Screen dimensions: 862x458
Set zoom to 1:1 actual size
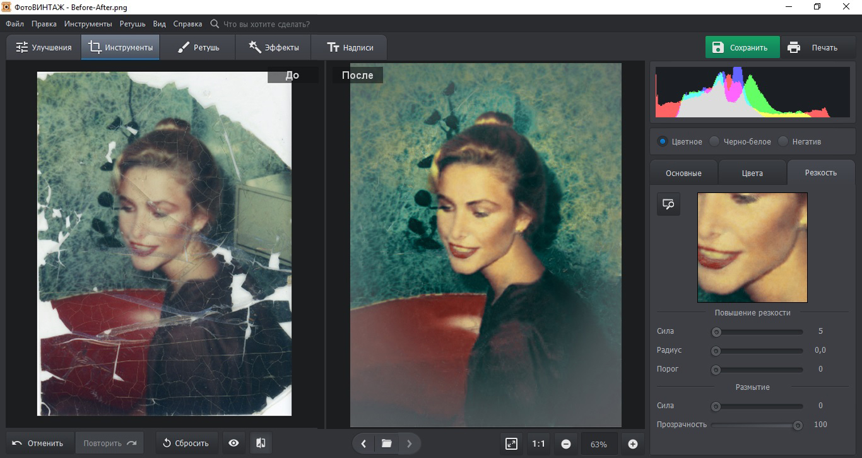[538, 444]
